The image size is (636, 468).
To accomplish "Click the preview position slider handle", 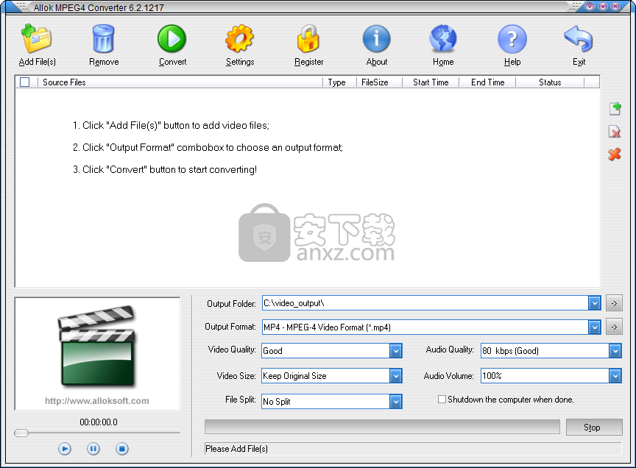I will coord(21,433).
